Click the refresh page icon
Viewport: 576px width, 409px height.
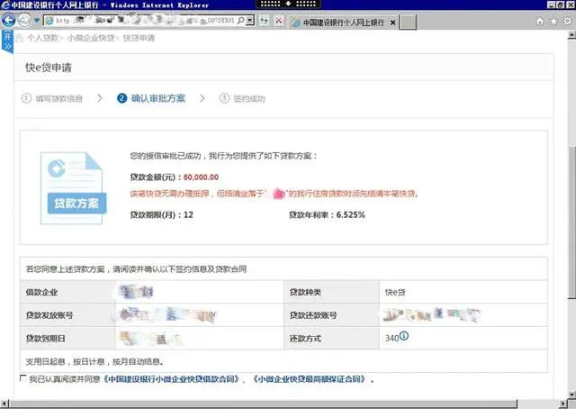pyautogui.click(x=264, y=21)
